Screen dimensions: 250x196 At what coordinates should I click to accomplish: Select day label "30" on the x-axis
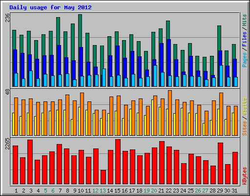(227, 191)
